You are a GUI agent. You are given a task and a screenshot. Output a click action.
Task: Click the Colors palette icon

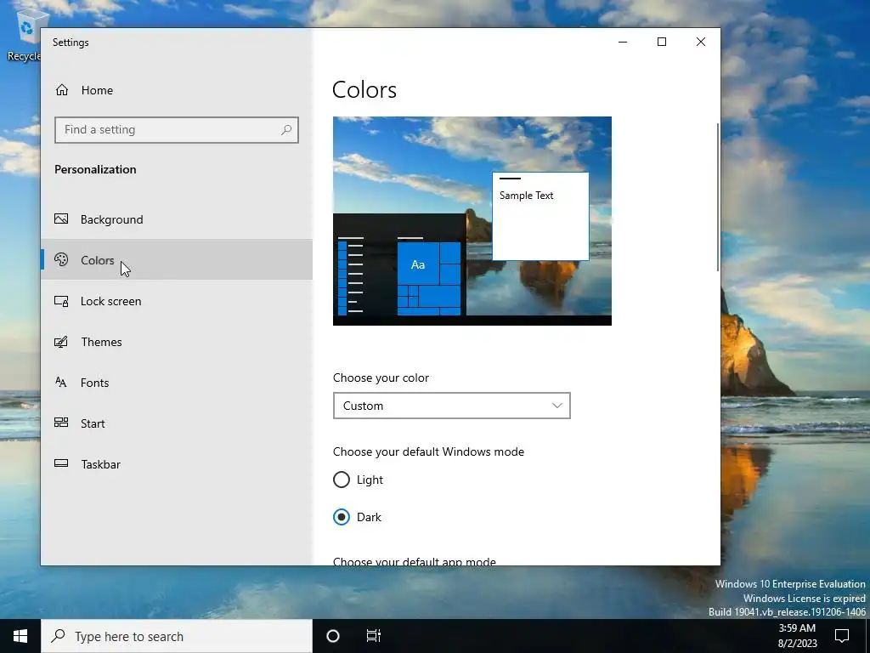61,259
